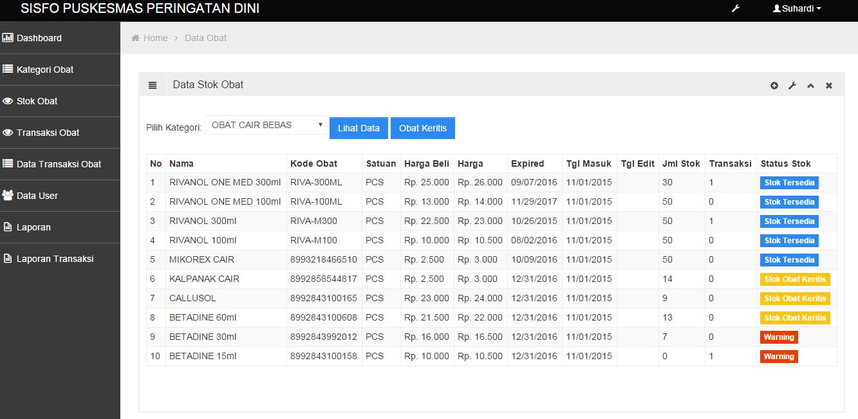Click the Data Stok Obat panel title

click(x=208, y=85)
